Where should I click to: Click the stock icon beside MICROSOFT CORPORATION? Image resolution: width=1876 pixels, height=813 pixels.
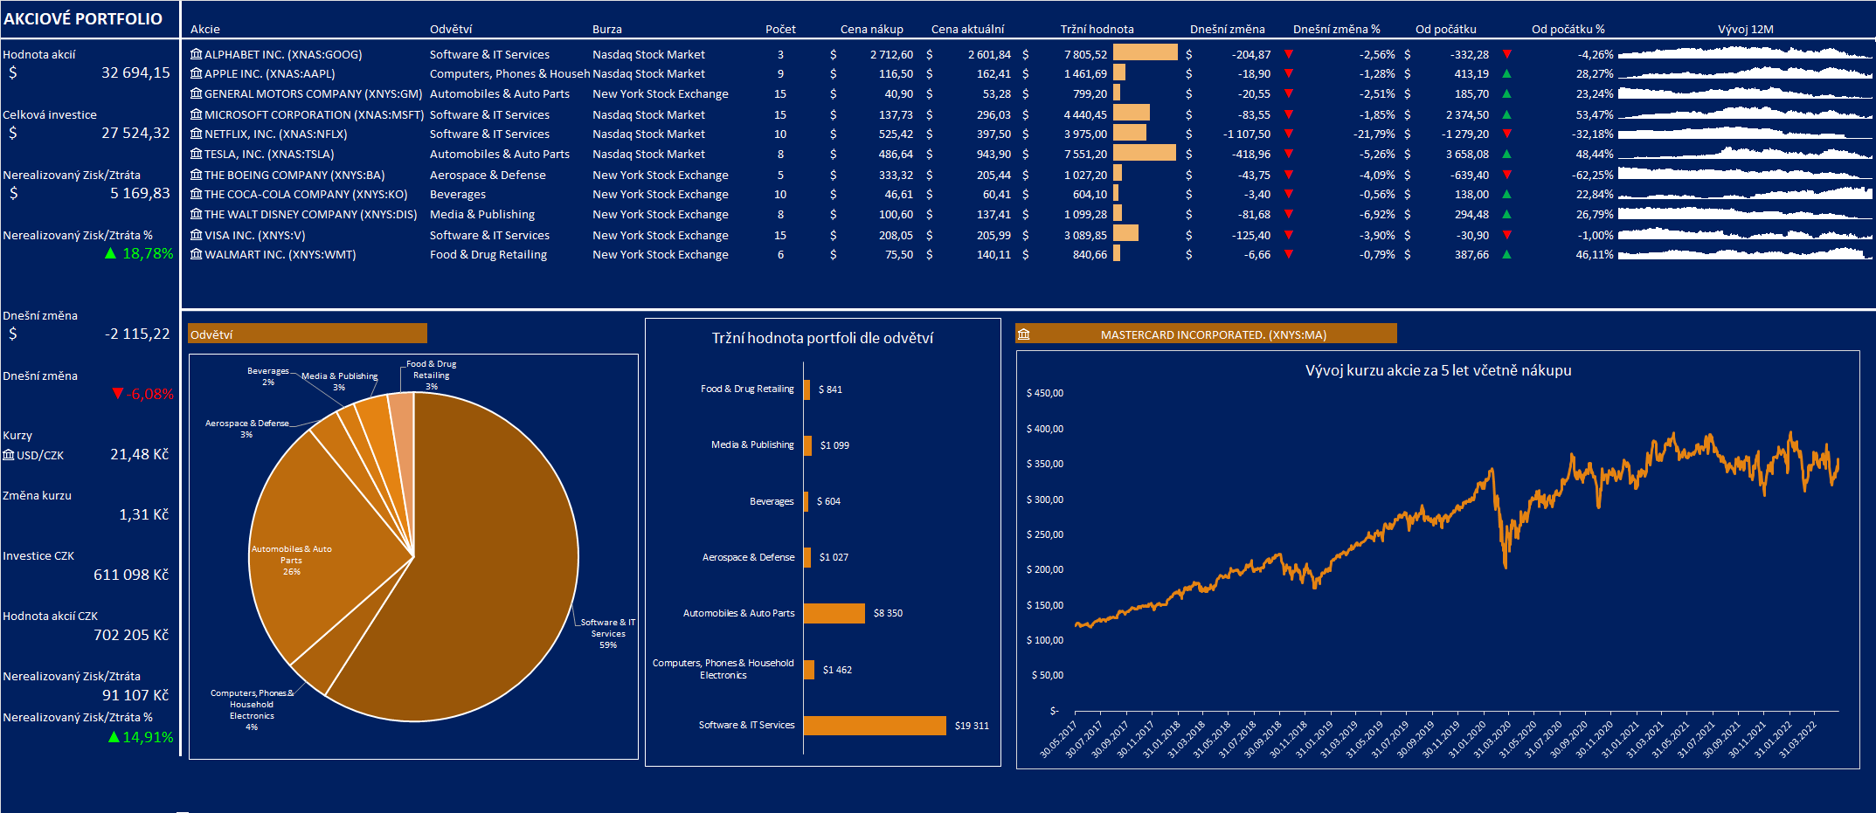197,114
